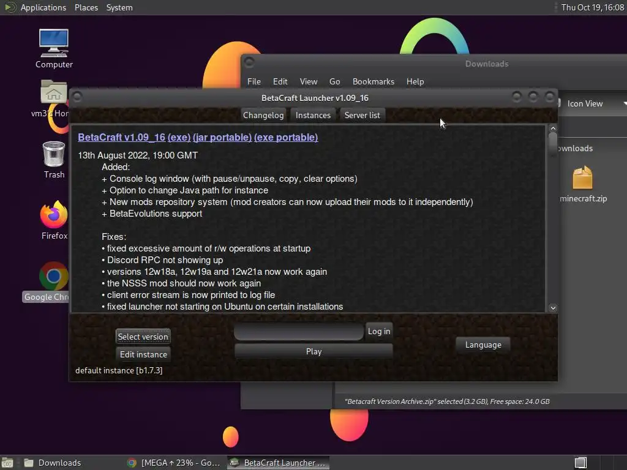Select the minecraft.zip file in Downloads

583,184
